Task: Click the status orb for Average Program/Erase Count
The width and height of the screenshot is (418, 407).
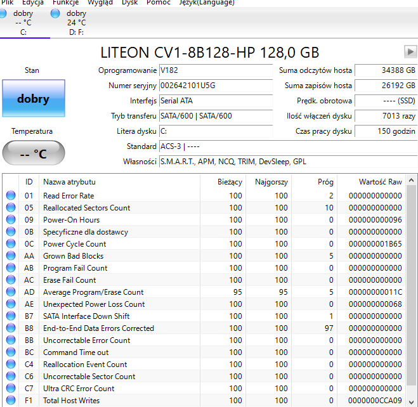Action: (11, 292)
